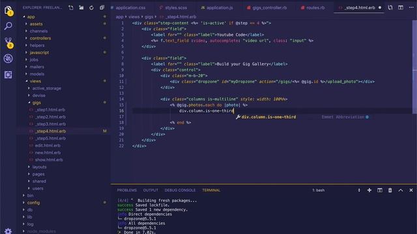Expand the pages folder
The width and height of the screenshot is (417, 234).
pos(38,174)
